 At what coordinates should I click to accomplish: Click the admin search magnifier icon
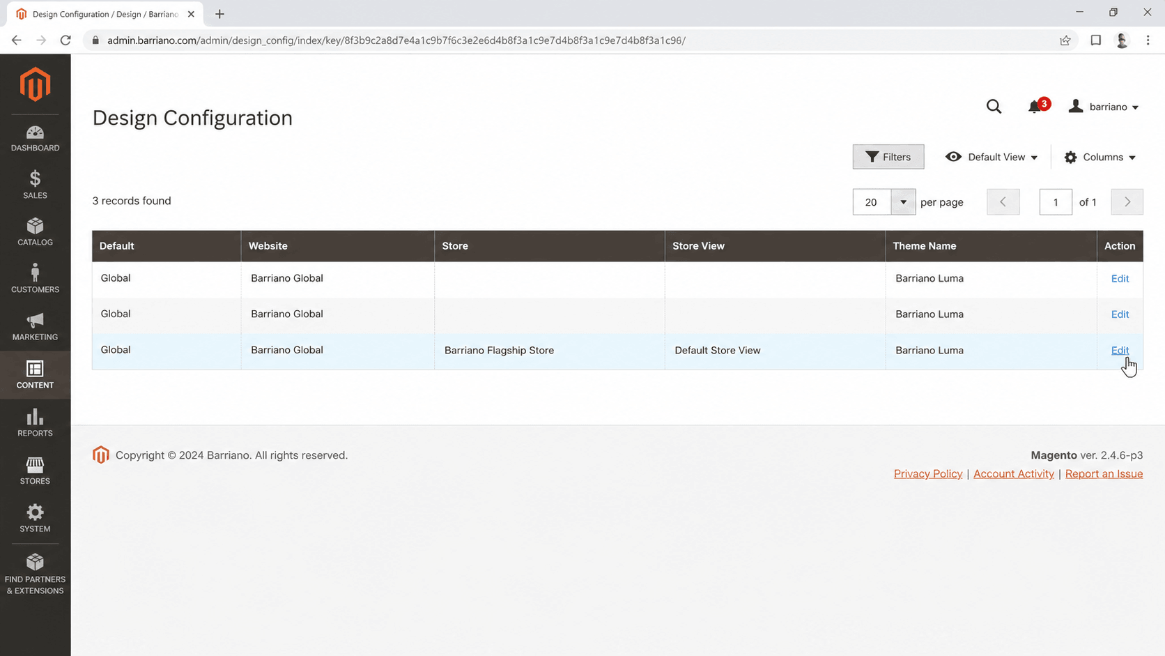(x=994, y=107)
